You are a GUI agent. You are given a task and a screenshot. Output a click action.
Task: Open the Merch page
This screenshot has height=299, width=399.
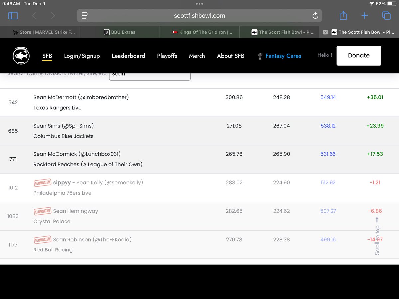point(197,56)
